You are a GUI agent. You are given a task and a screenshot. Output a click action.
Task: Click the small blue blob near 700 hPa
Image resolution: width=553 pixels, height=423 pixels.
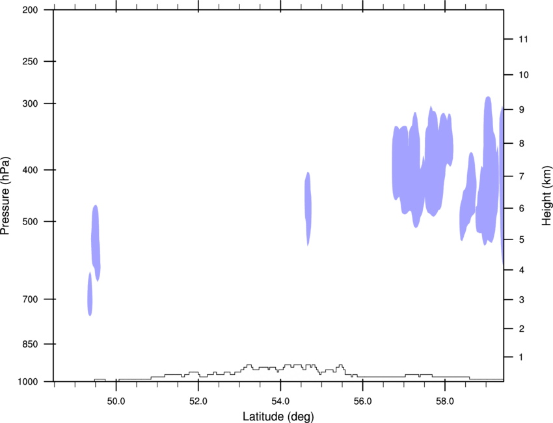click(90, 294)
